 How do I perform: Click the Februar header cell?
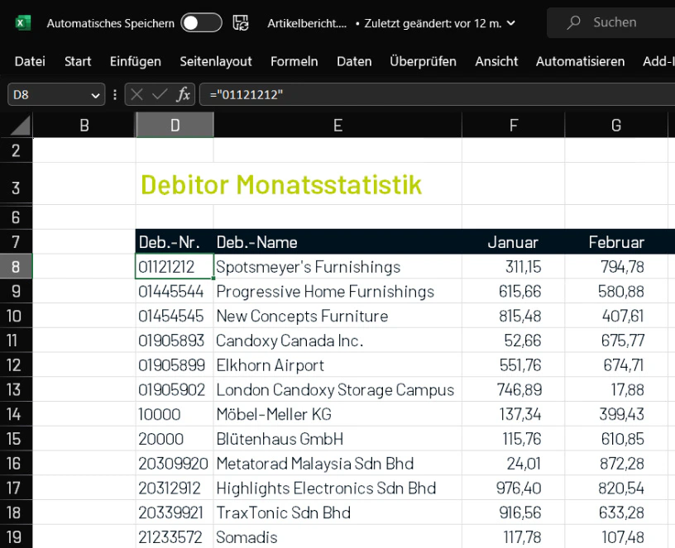click(x=616, y=241)
